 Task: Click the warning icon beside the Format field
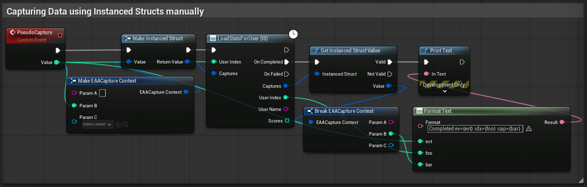(529, 129)
